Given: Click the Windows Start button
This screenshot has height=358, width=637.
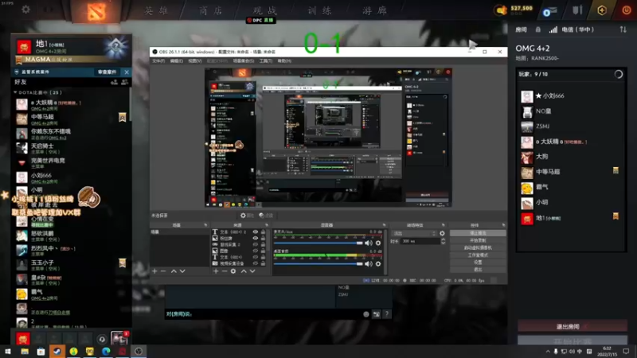Looking at the screenshot, I should point(8,351).
